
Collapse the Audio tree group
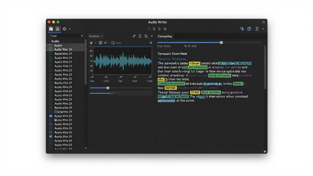click(49, 41)
